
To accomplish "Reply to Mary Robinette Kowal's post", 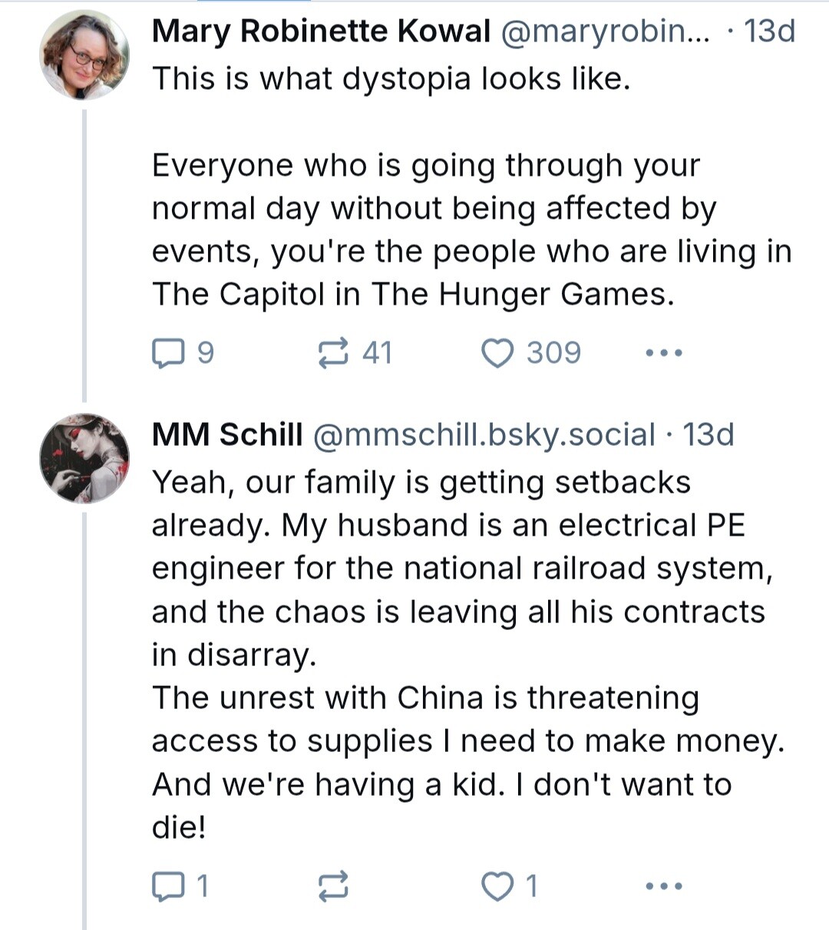I will pyautogui.click(x=168, y=353).
